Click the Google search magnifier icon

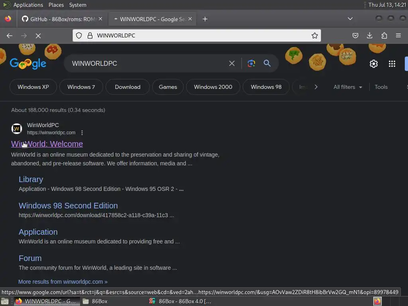(x=267, y=63)
